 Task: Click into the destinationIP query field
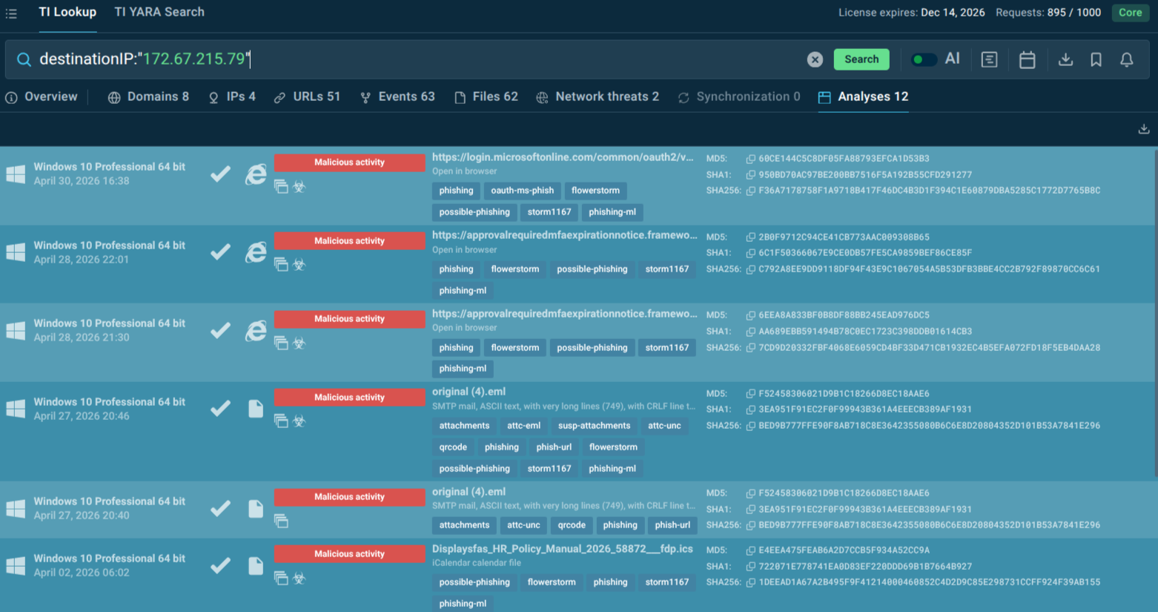coord(415,59)
